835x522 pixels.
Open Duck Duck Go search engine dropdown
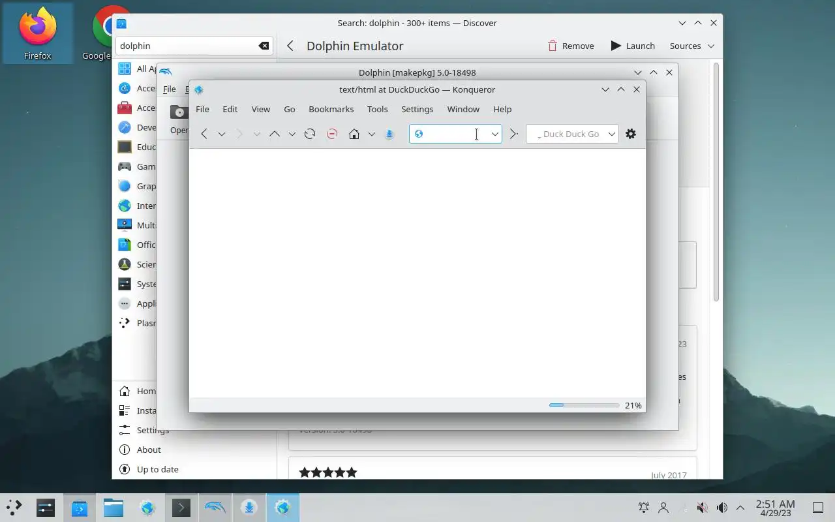click(x=612, y=134)
